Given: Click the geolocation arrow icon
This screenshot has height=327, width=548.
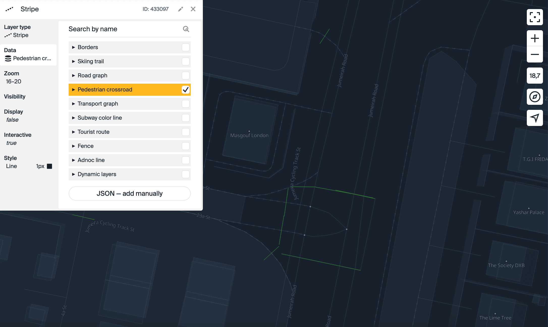Looking at the screenshot, I should (535, 118).
